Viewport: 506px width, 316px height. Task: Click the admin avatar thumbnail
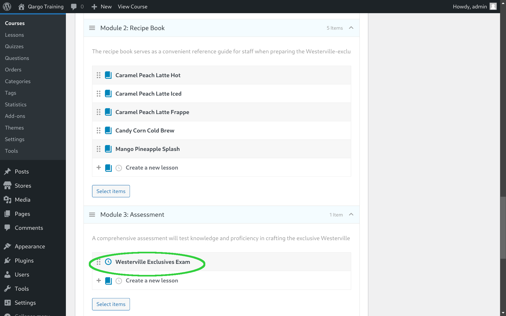493,7
